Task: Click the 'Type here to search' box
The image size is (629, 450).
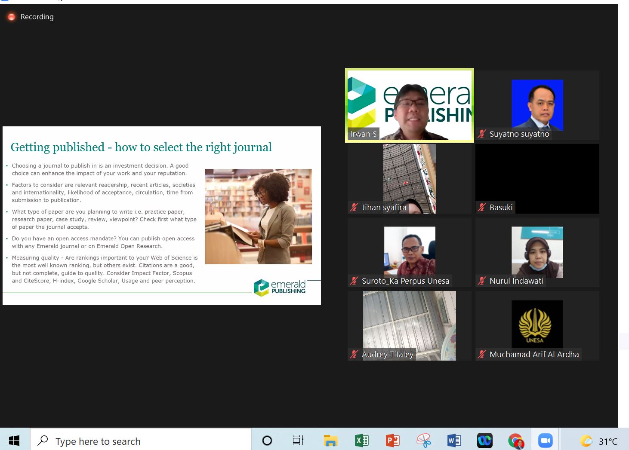Action: point(142,441)
